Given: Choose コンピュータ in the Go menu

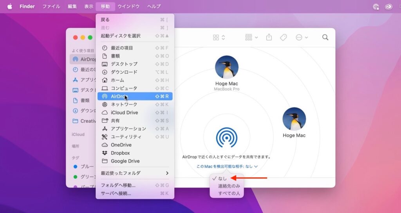Looking at the screenshot, I should pos(135,88).
